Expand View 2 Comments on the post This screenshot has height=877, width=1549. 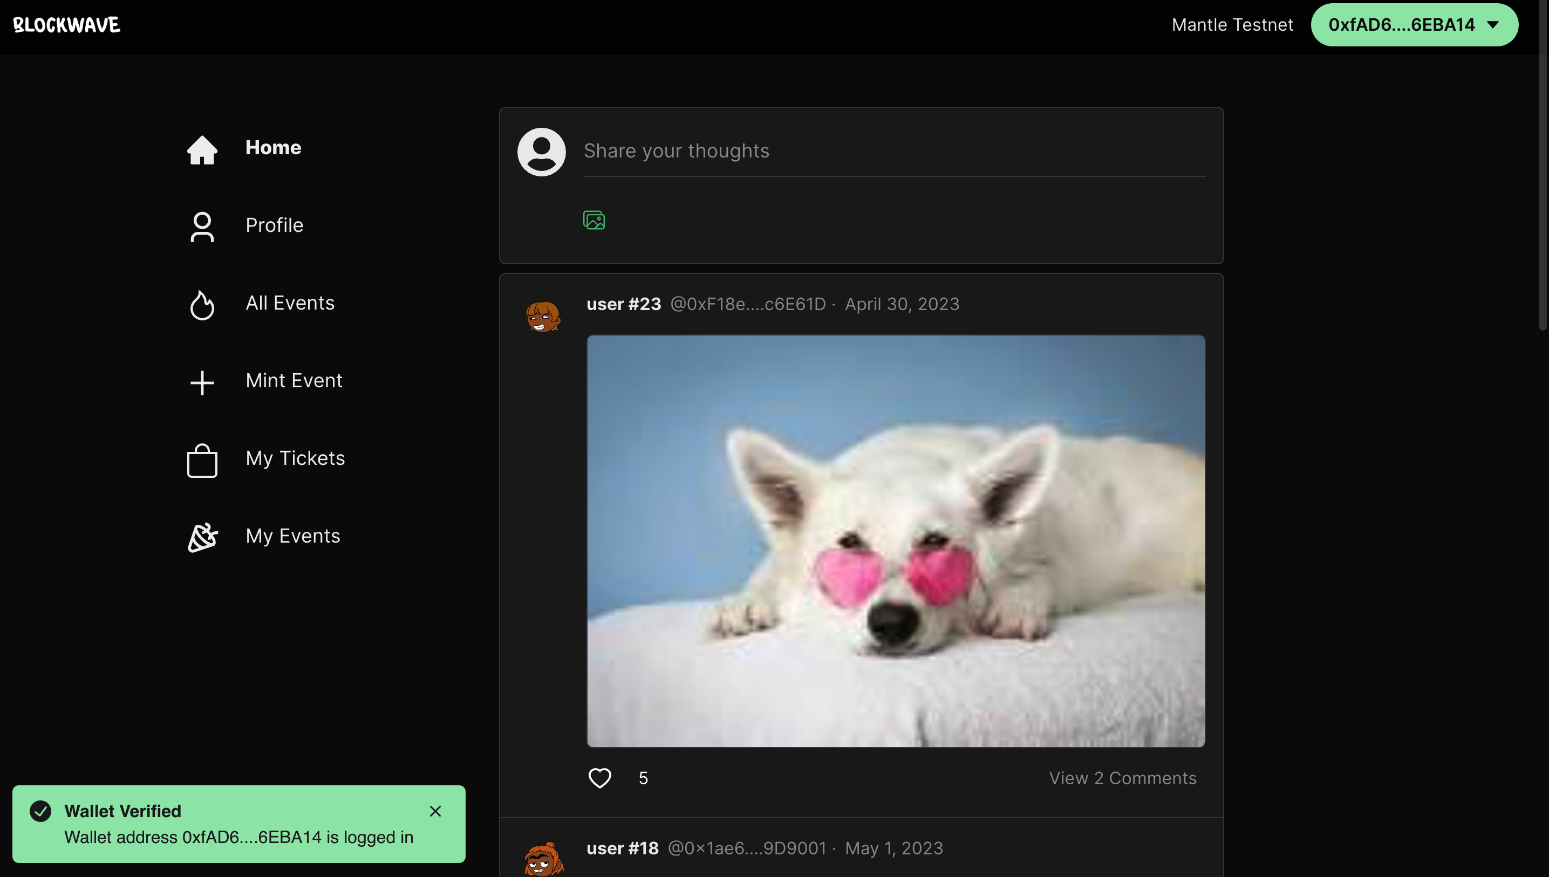1122,778
